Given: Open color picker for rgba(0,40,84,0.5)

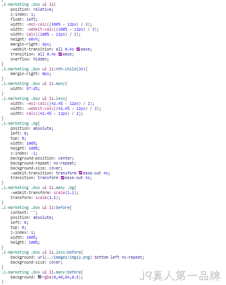Looking at the screenshot, I should (40, 277).
